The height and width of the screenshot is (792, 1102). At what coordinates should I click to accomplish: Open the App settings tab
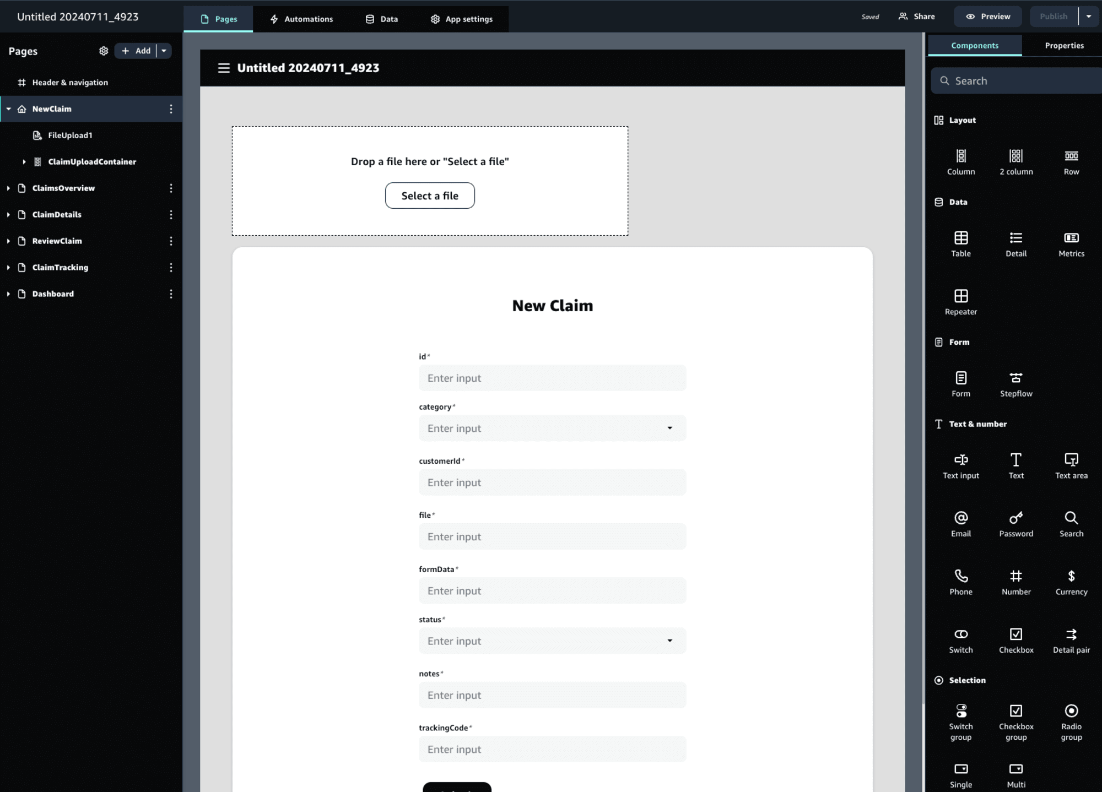click(x=462, y=19)
